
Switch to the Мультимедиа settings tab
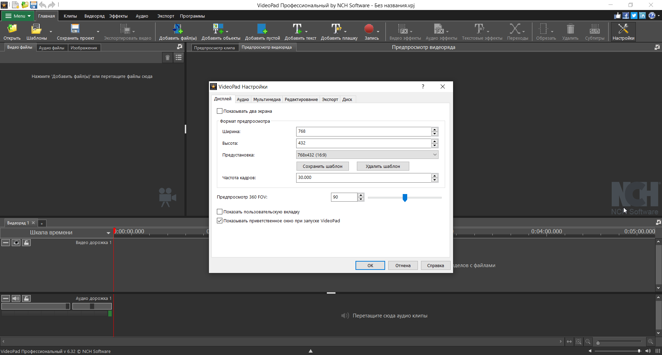click(x=267, y=99)
